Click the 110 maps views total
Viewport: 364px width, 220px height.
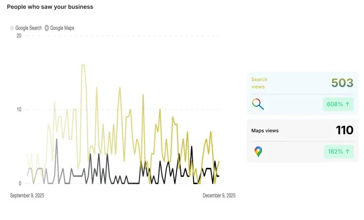coord(344,130)
